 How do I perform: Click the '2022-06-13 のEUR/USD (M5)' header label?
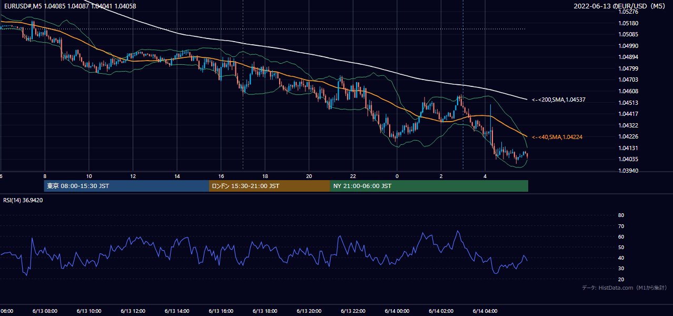click(x=620, y=6)
